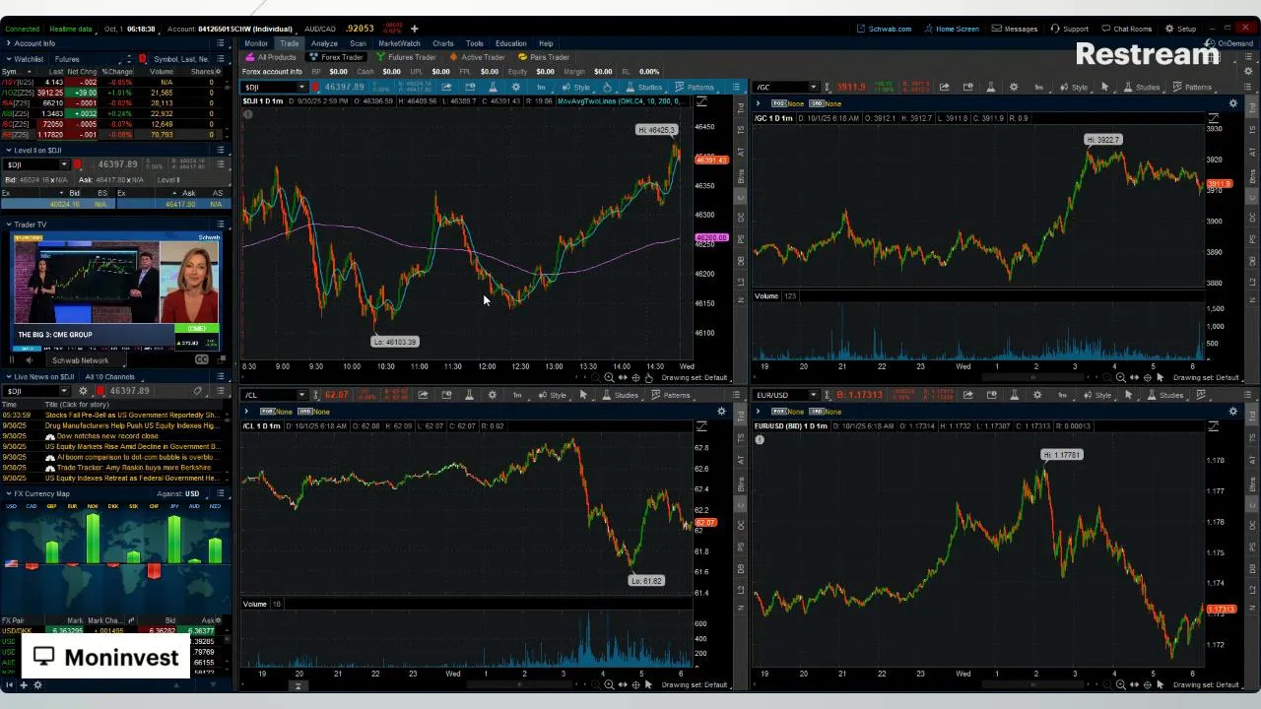The image size is (1261, 709).
Task: Switch to the Analyze tab
Action: [x=324, y=43]
